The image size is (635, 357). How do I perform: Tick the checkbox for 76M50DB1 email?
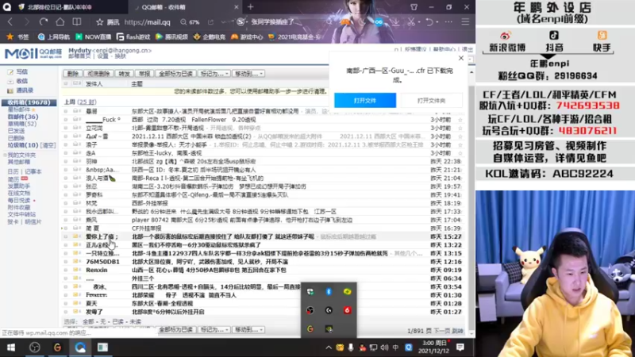(x=66, y=262)
